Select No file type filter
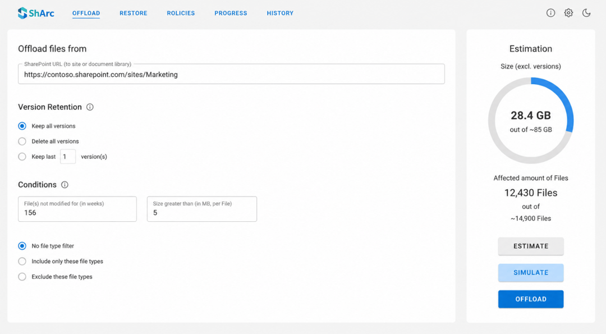This screenshot has width=606, height=334. tap(22, 246)
